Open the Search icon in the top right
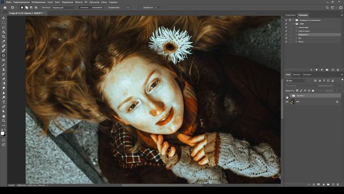Image resolution: width=344 pixels, height=194 pixels. click(x=327, y=8)
